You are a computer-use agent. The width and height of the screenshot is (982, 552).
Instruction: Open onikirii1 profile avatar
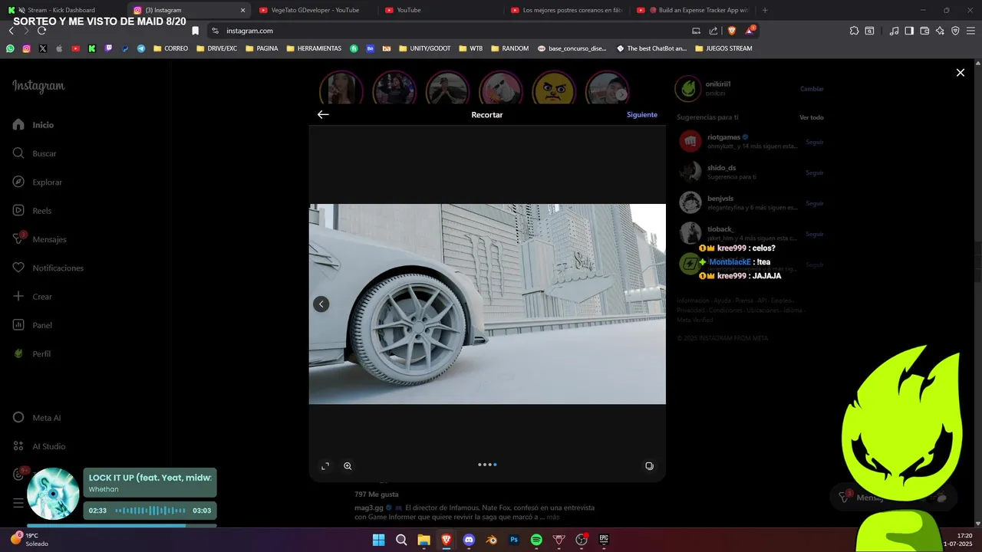coord(687,88)
